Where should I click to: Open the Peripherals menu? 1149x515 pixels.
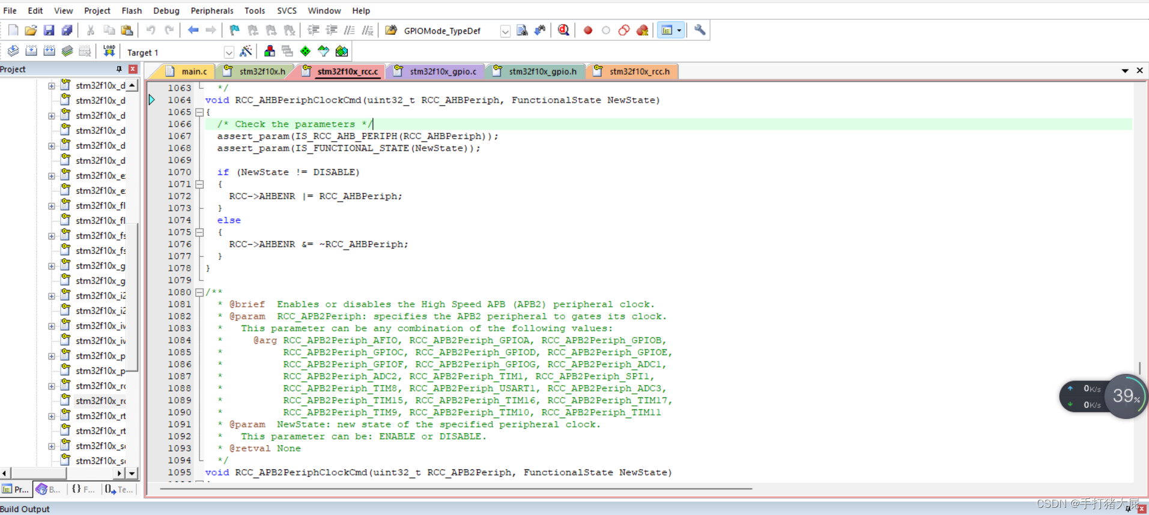tap(212, 11)
